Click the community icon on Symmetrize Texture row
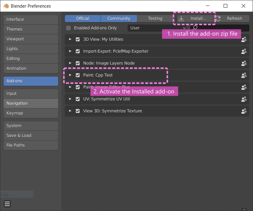253x211 pixels. pos(244,111)
